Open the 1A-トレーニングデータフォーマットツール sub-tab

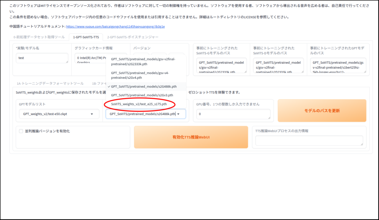pyautogui.click(x=50, y=84)
